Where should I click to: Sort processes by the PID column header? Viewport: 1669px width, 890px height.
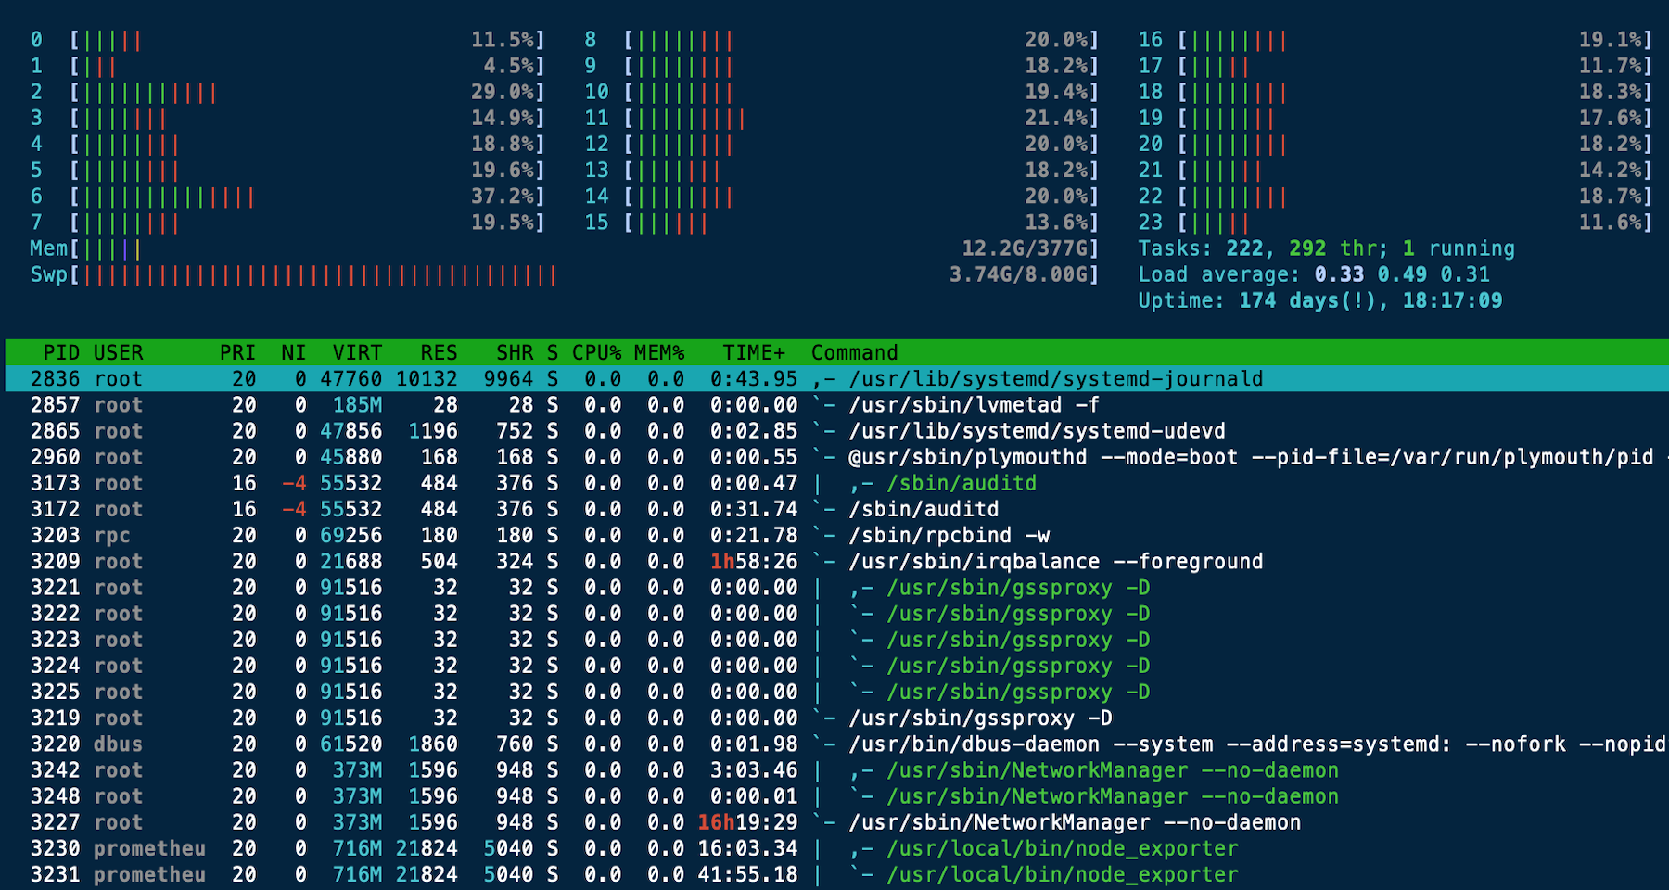[x=61, y=352]
